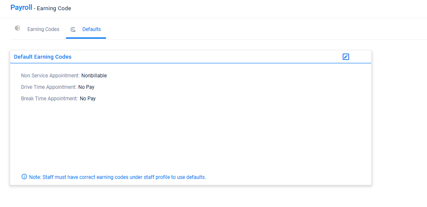Click the Earning Code subtitle text
This screenshot has height=207, width=427.
(54, 9)
